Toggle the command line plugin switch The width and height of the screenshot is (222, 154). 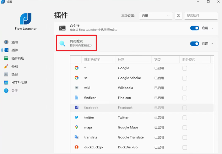(x=195, y=28)
